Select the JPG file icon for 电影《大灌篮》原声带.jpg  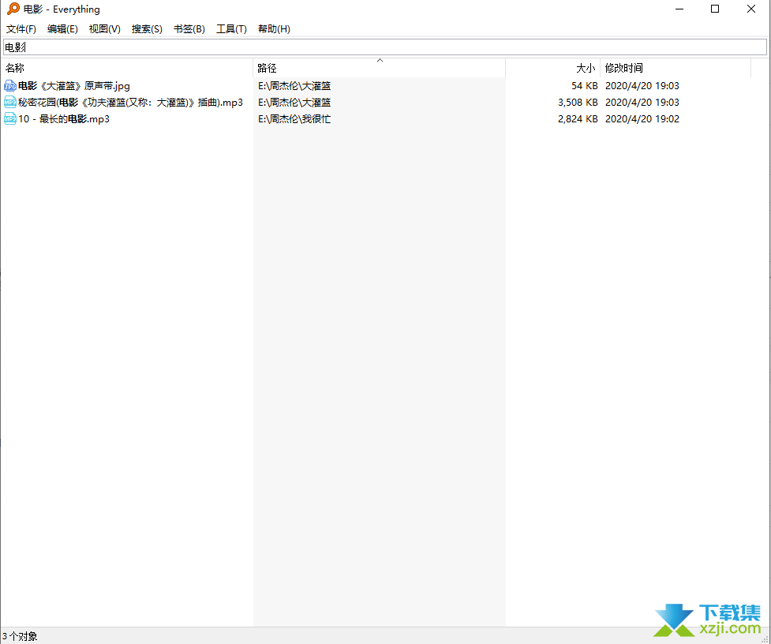click(9, 86)
